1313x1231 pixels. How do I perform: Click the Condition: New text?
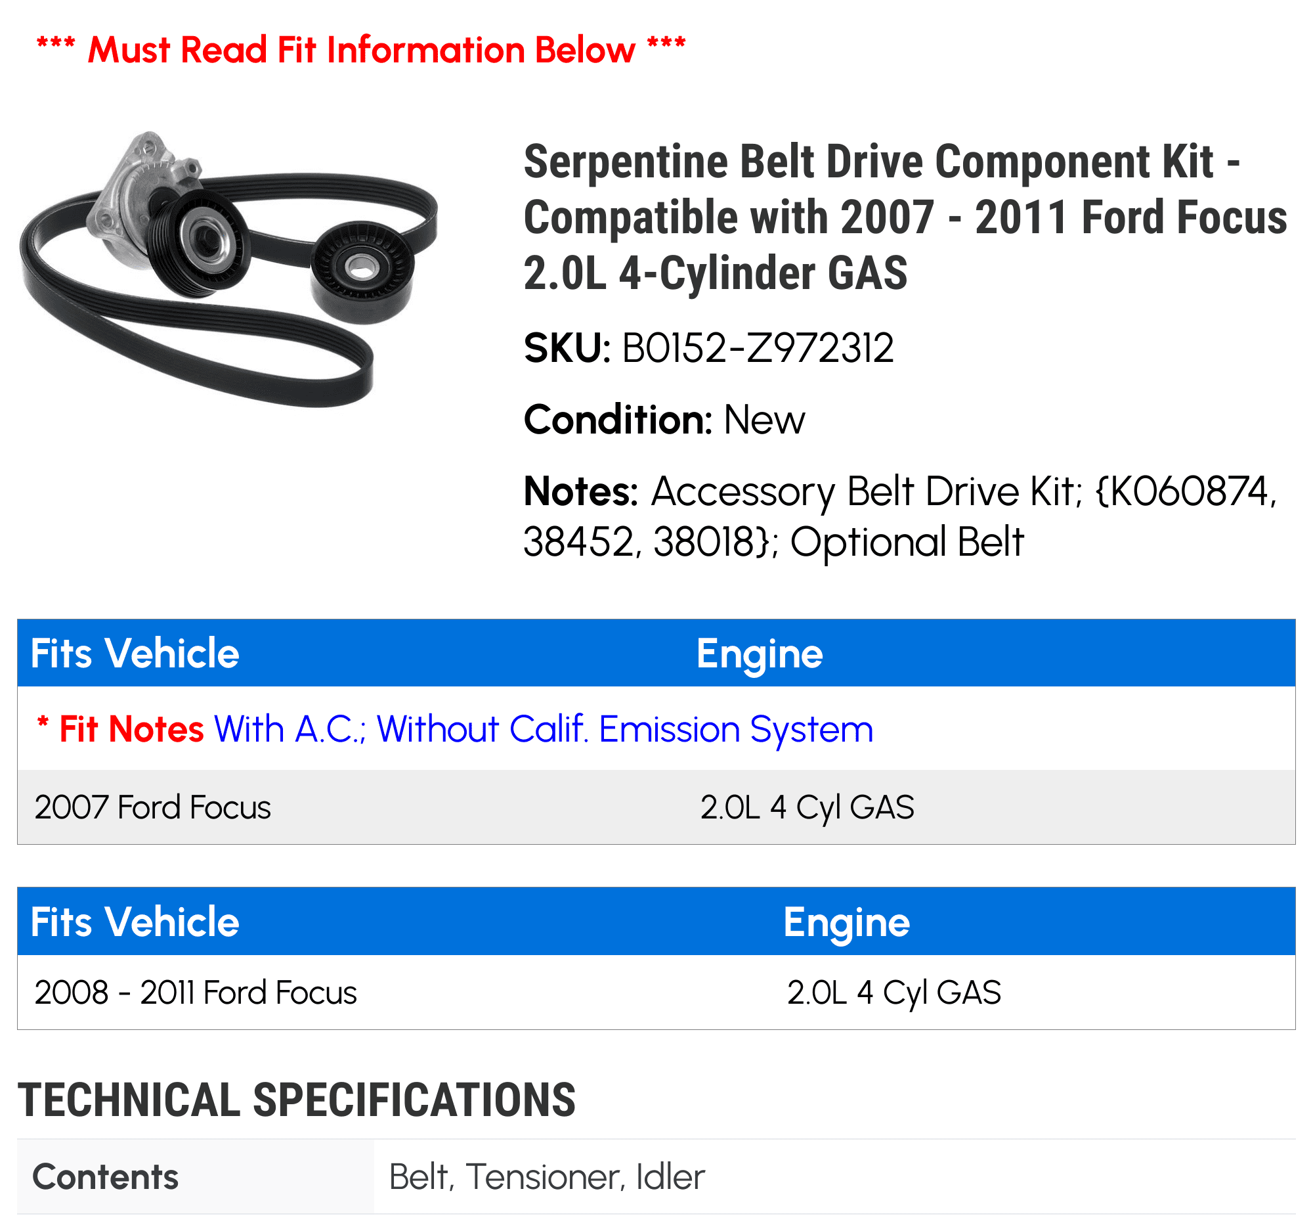[x=664, y=420]
